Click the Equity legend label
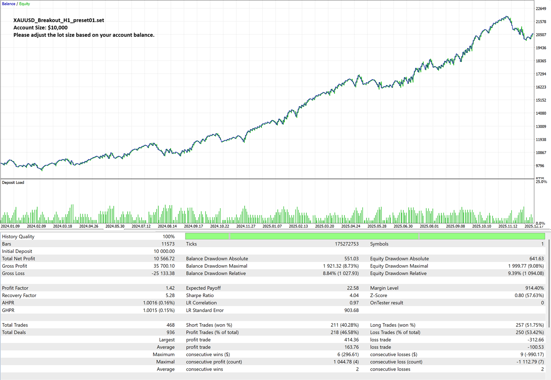 click(x=25, y=4)
